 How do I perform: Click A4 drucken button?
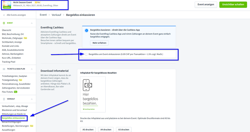coord(106,130)
